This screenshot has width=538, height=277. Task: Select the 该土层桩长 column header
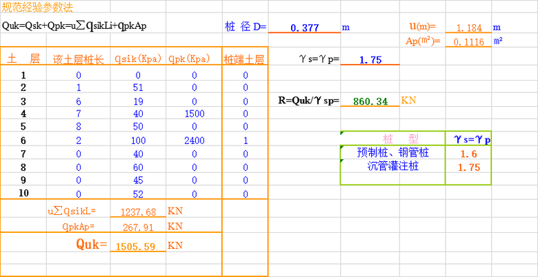pos(79,59)
